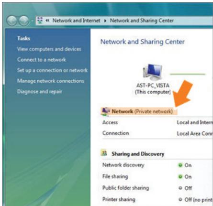Open breadcrumb arrow after Network and Internet

[105, 21]
